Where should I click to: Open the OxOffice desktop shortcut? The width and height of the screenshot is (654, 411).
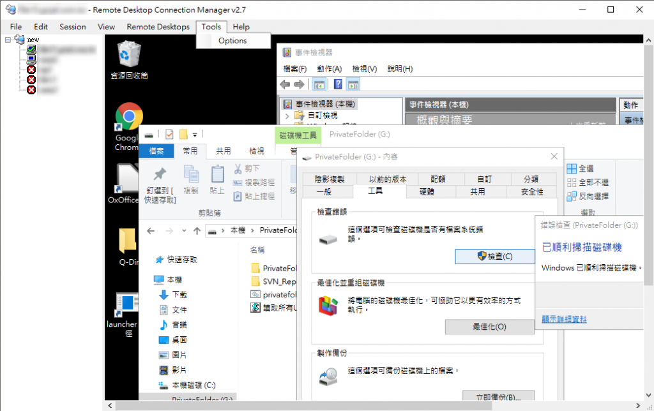pos(125,182)
